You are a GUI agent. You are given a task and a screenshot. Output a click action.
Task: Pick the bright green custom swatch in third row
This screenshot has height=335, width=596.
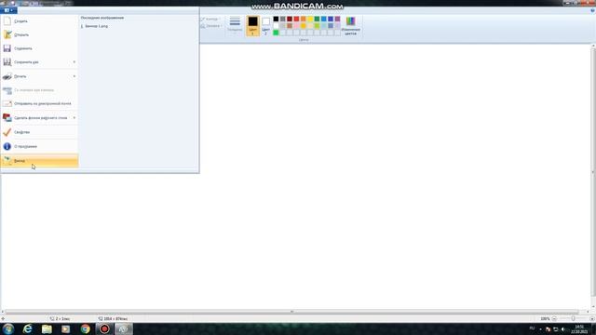click(x=276, y=33)
